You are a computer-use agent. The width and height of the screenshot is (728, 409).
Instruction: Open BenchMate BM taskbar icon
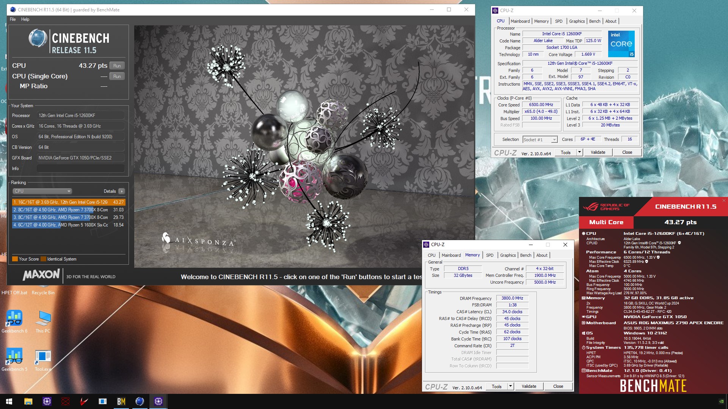[x=121, y=401]
